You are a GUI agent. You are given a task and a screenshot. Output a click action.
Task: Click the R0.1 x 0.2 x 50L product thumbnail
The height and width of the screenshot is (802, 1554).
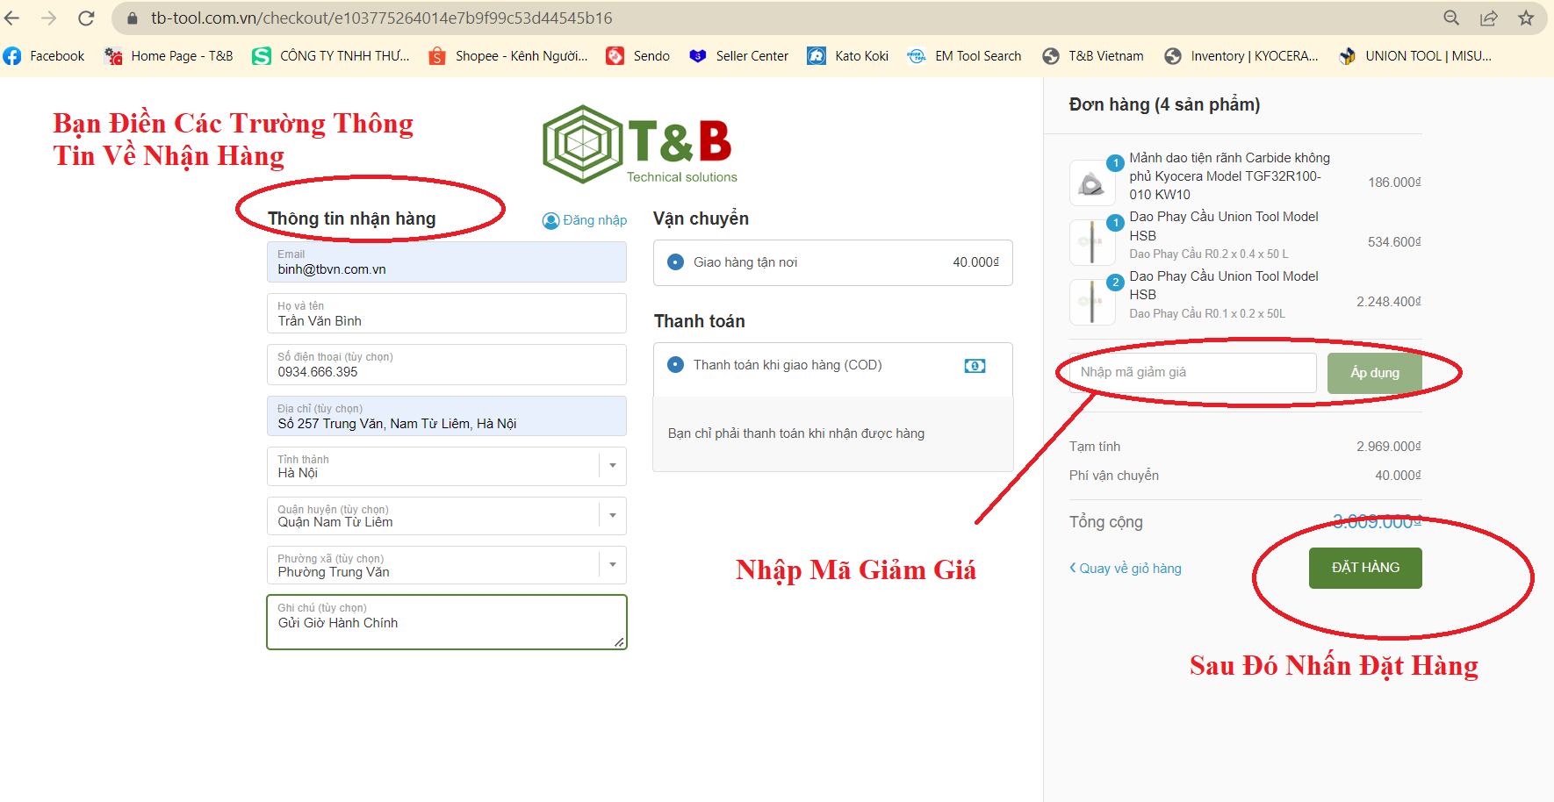pos(1092,302)
